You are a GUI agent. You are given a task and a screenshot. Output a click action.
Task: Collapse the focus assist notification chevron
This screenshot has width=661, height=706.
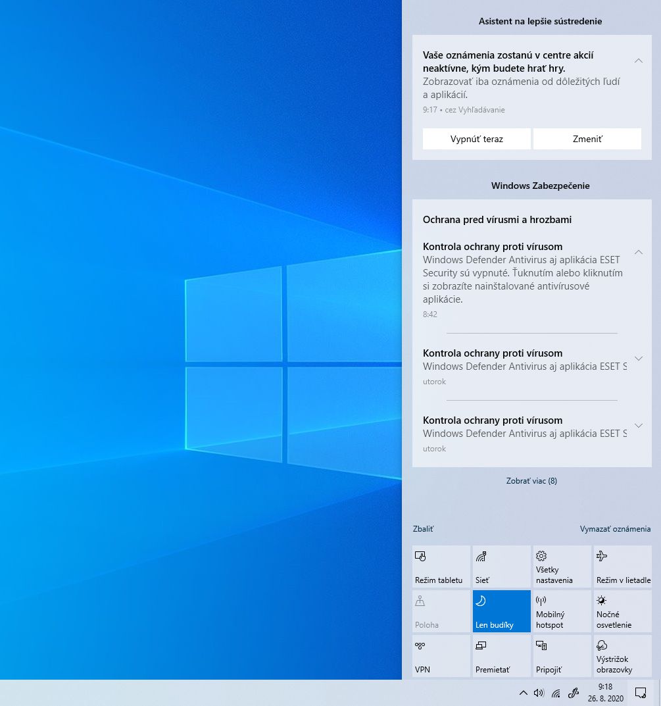pos(639,61)
